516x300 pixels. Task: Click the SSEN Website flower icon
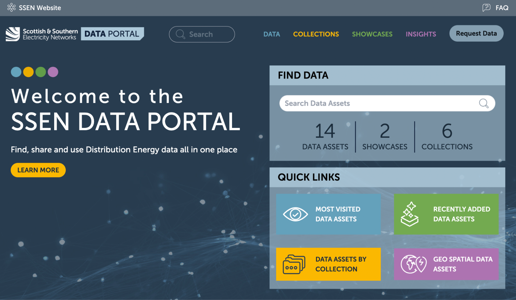(11, 7)
